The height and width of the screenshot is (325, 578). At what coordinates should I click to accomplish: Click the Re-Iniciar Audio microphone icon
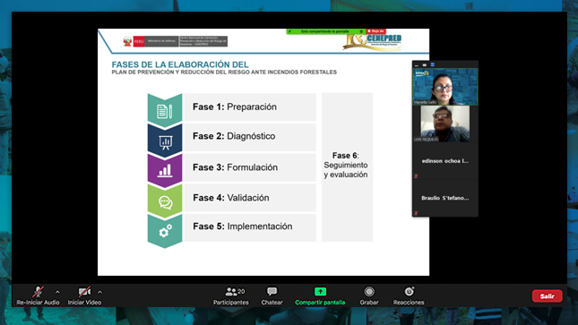click(38, 292)
